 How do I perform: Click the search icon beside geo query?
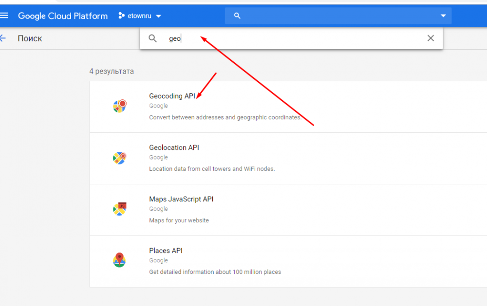152,38
